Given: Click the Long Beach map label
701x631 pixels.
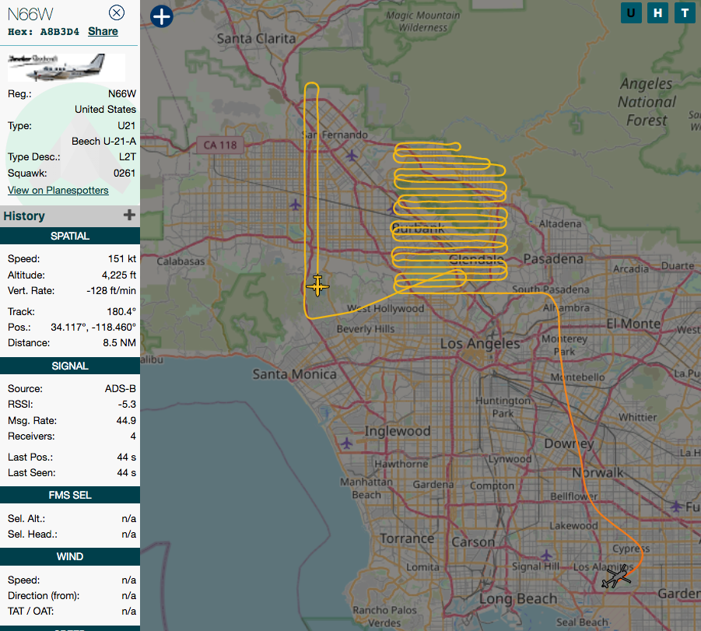Looking at the screenshot, I should click(x=519, y=599).
